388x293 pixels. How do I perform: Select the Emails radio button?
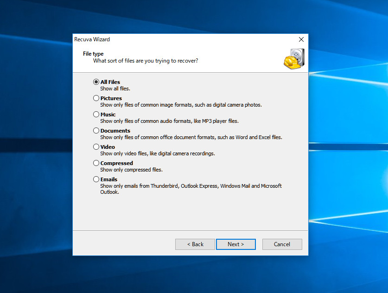tap(96, 179)
